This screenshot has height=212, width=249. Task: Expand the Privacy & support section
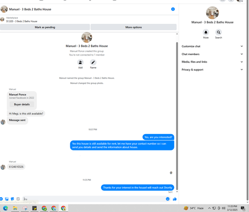[x=212, y=70]
